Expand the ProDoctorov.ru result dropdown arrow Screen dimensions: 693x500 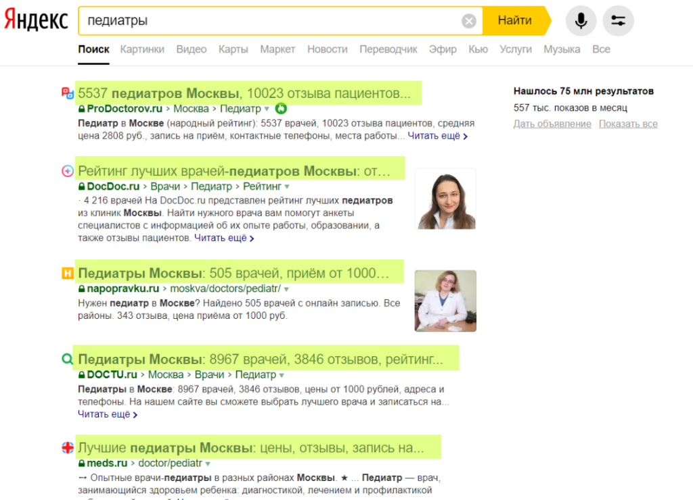tap(267, 109)
